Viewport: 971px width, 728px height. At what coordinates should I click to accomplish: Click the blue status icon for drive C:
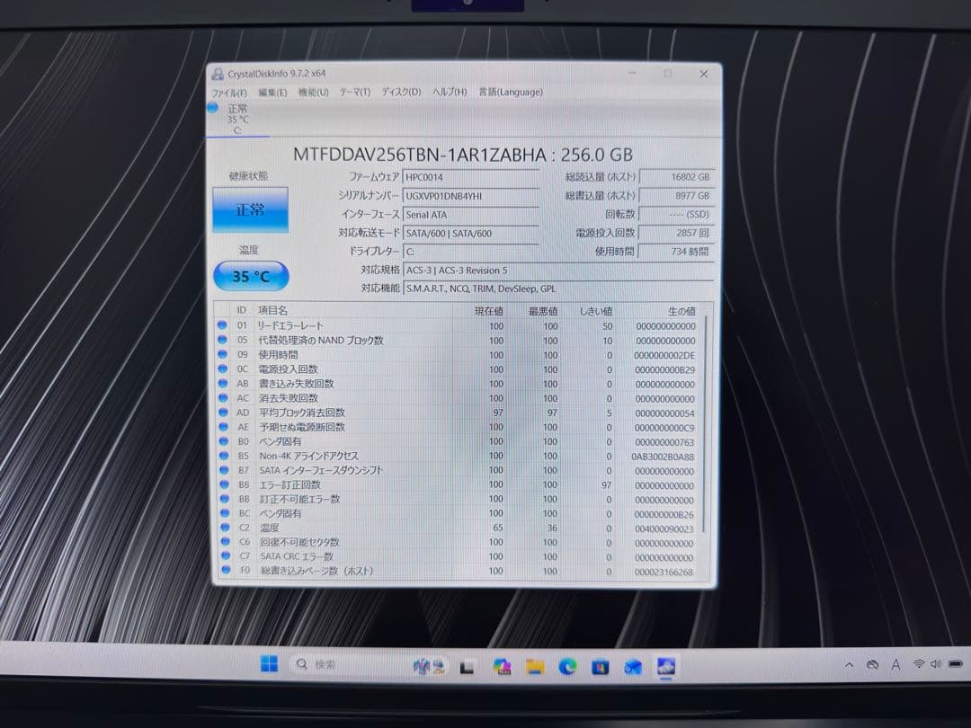[213, 108]
